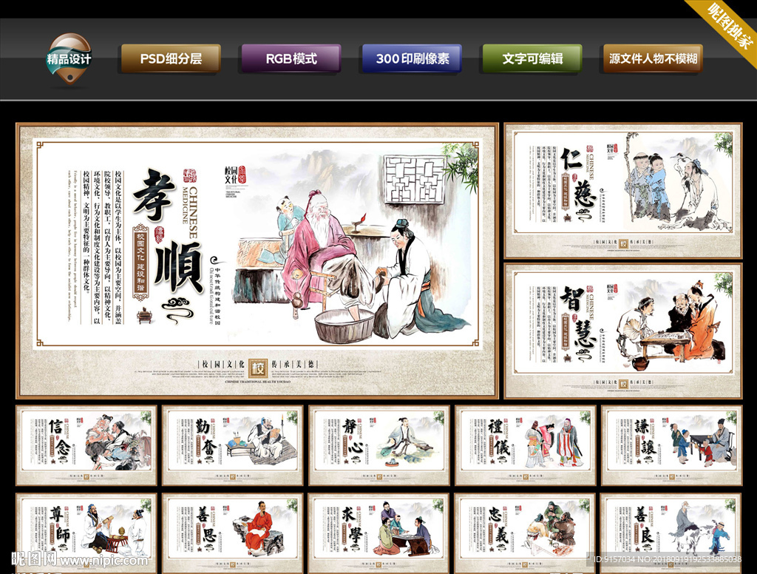
Task: Click the 校 emblem under the main poster
Action: pyautogui.click(x=258, y=368)
